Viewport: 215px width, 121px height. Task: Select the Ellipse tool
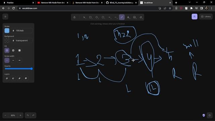point(103,17)
